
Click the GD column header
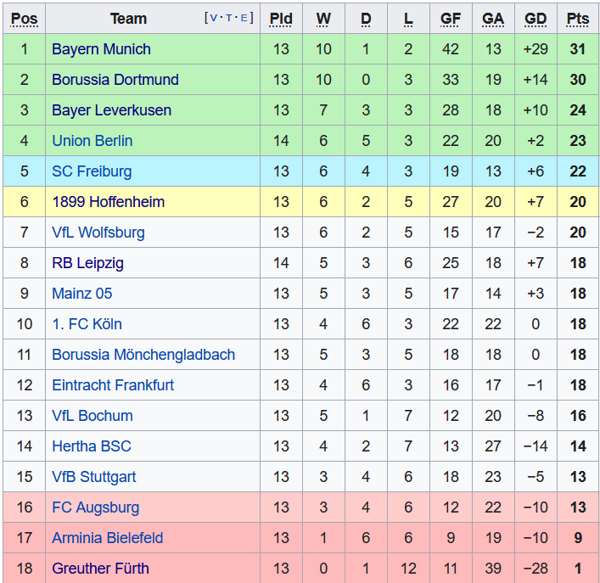coord(536,19)
